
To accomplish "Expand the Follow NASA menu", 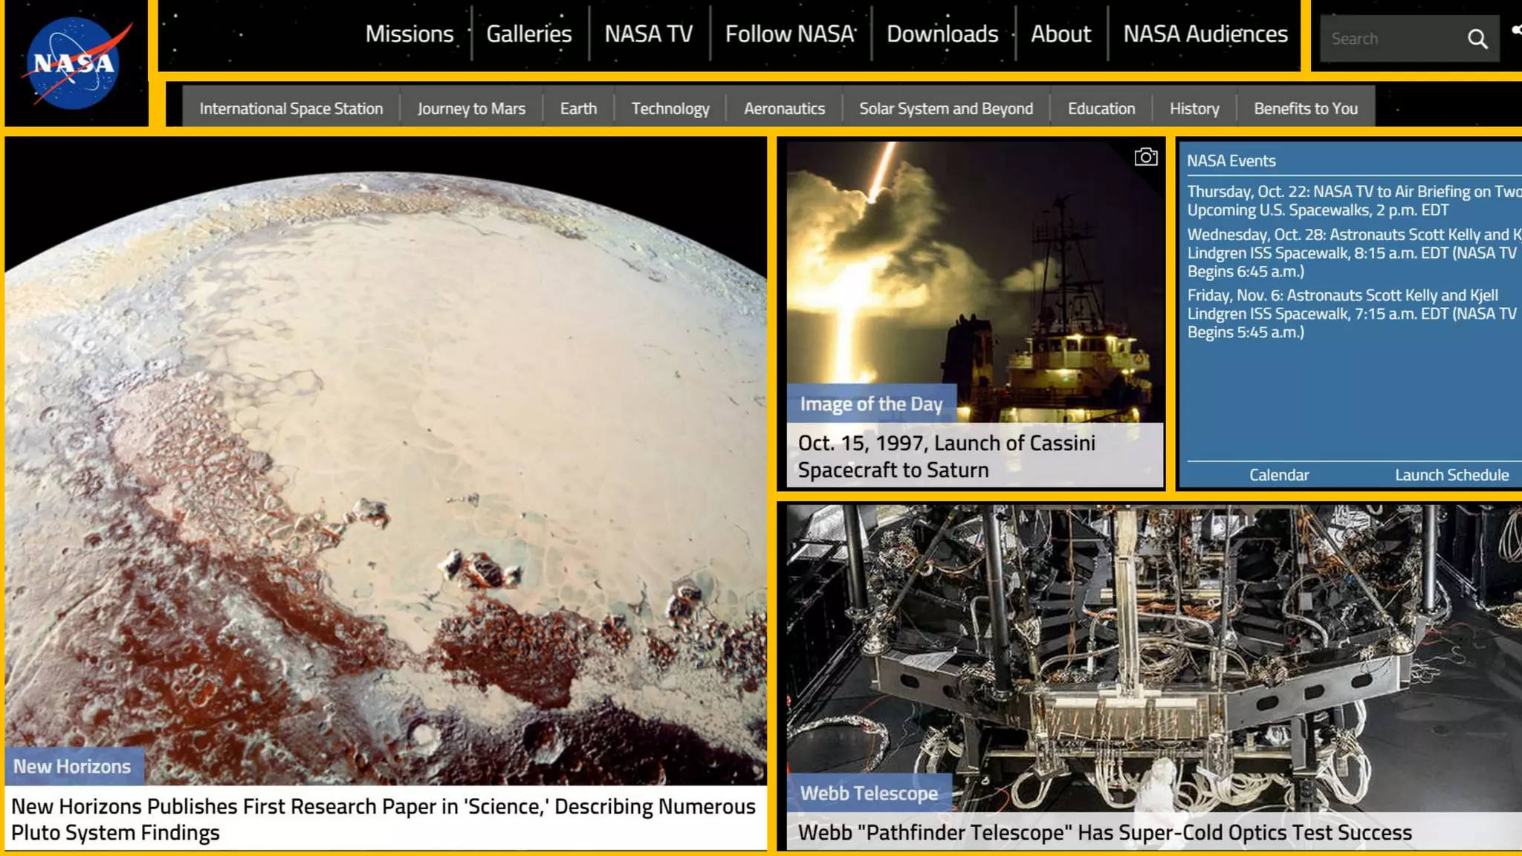I will tap(789, 34).
